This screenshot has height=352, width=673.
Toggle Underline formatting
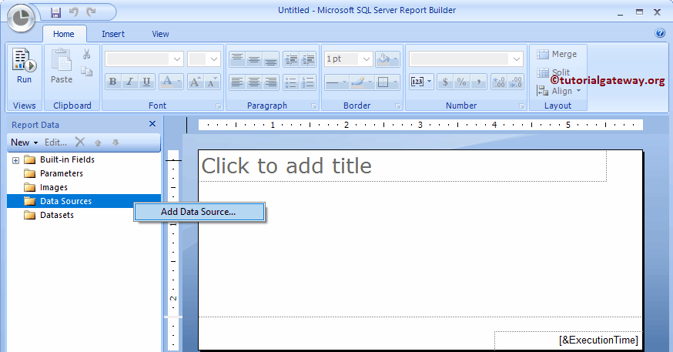(146, 82)
